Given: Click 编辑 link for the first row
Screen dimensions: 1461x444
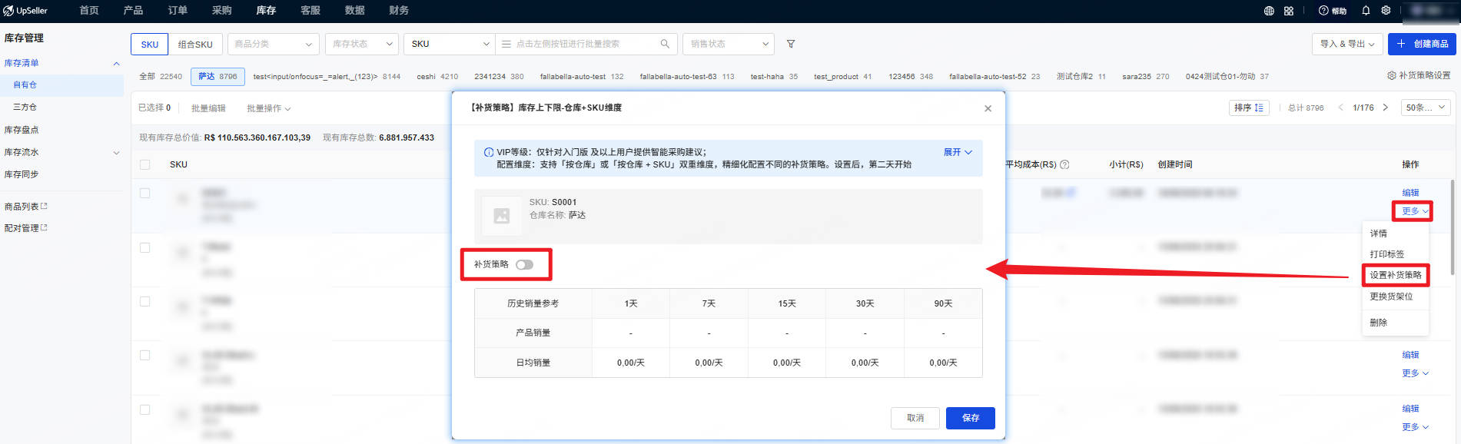Looking at the screenshot, I should tap(1410, 193).
